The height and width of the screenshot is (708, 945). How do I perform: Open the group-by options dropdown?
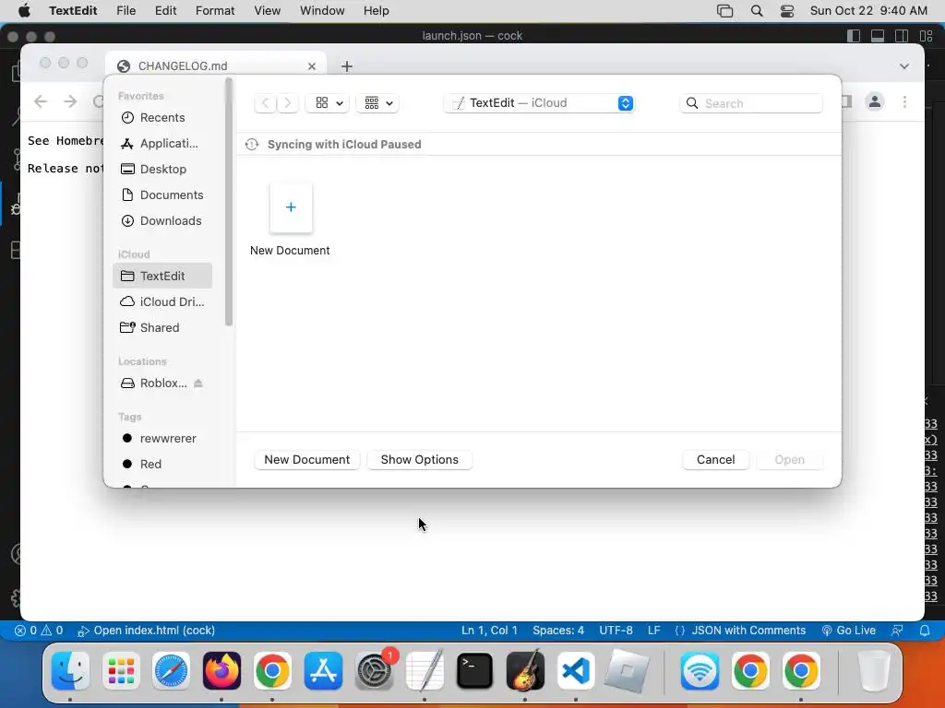[x=377, y=103]
